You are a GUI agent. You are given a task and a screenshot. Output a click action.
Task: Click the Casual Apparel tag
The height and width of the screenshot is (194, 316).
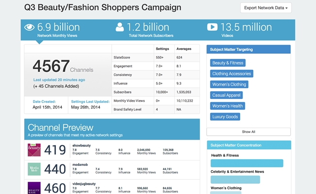pyautogui.click(x=227, y=95)
